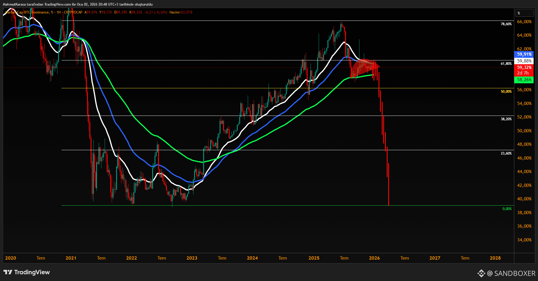Screen dimensions: 538x281
Task: Click the 2028 label on time axis
Action: click(495, 258)
